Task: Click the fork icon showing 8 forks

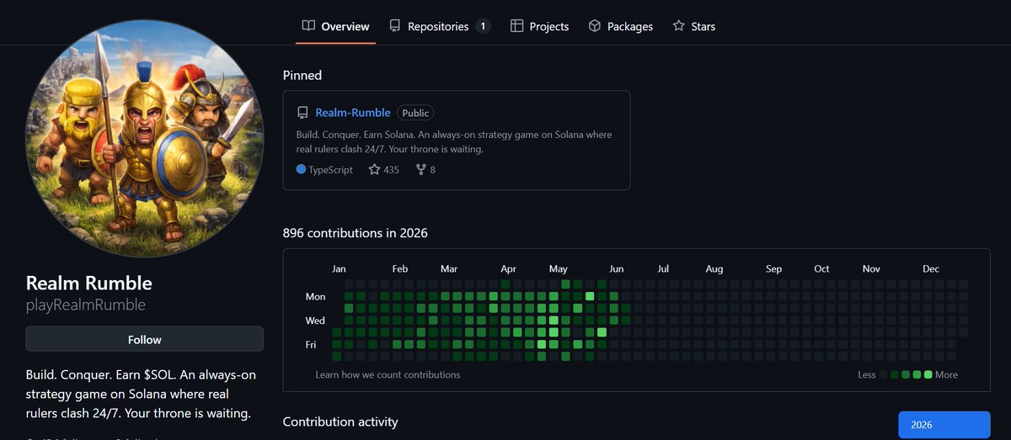Action: coord(421,169)
